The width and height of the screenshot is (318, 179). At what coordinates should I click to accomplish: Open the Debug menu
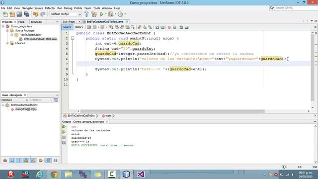(x=68, y=8)
